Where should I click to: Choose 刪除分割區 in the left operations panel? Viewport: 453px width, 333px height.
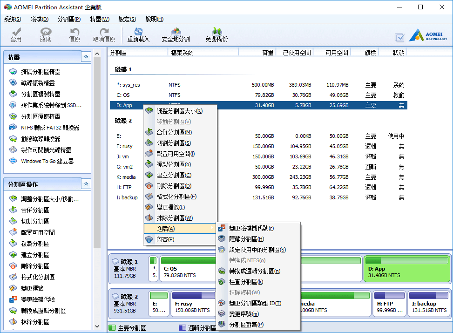click(34, 266)
